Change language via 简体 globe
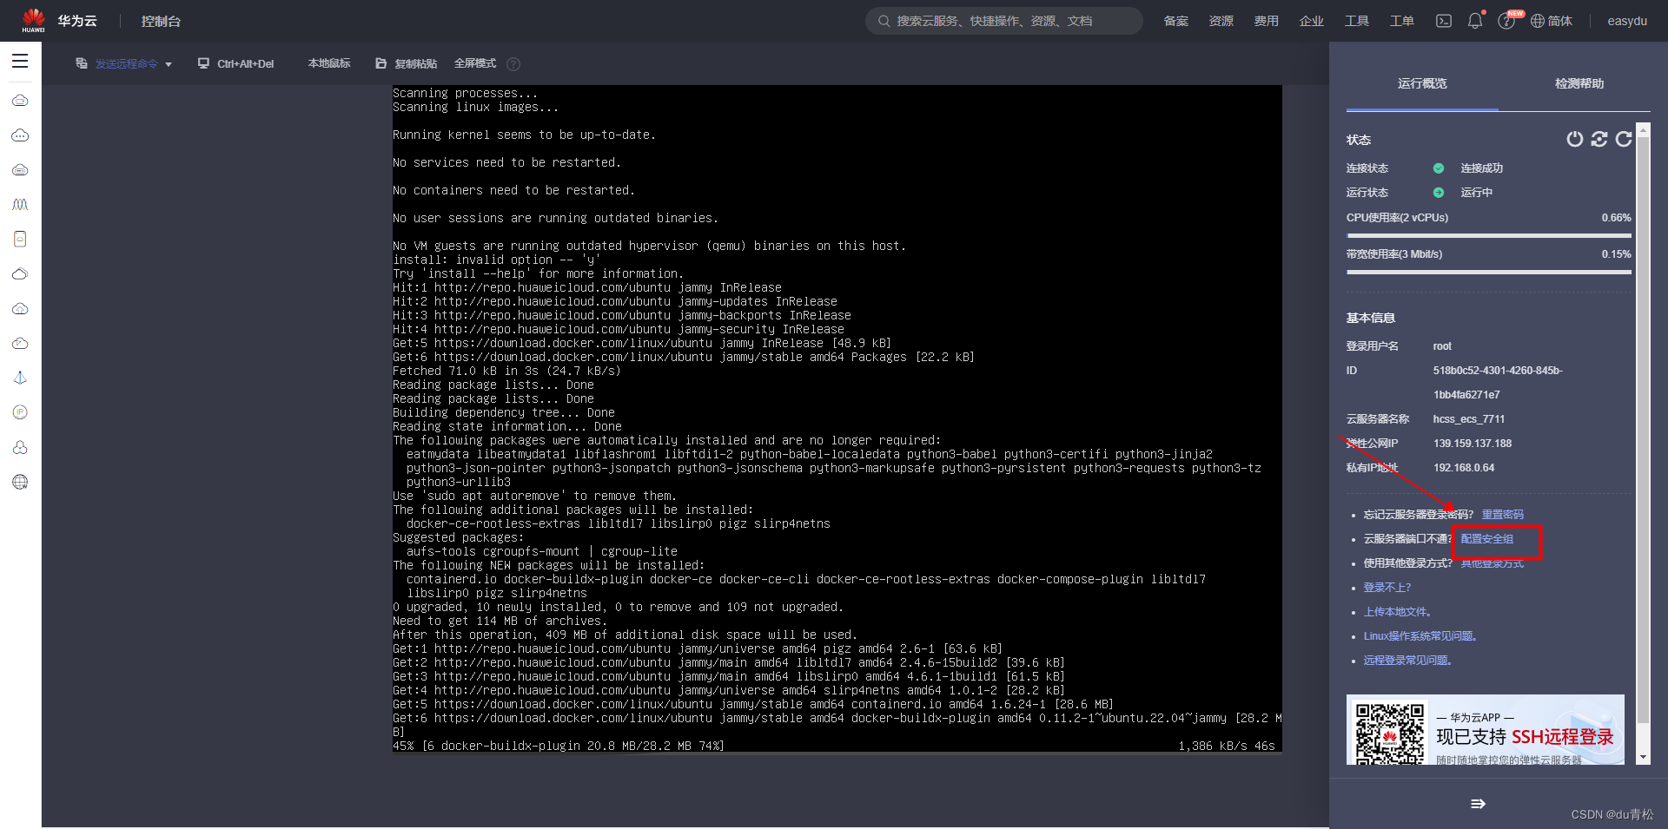This screenshot has width=1668, height=829. [1552, 21]
